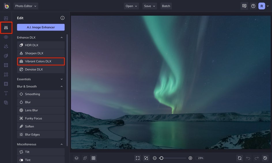The height and width of the screenshot is (163, 272).
Task: Click the redo arrow icon
Action: tap(256, 158)
